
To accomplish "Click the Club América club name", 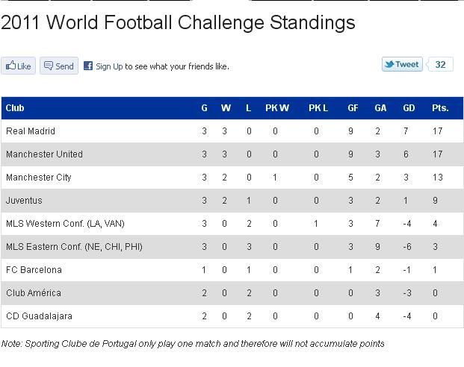I will click(35, 293).
